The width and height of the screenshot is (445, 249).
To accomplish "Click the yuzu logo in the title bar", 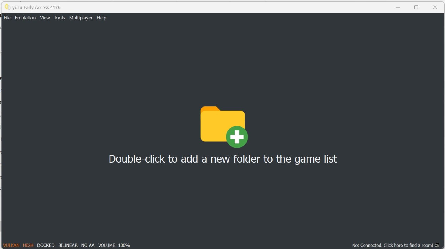I will [8, 7].
